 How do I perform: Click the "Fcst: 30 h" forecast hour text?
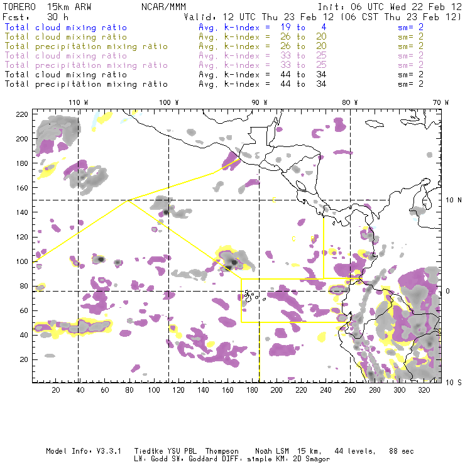tap(35, 17)
